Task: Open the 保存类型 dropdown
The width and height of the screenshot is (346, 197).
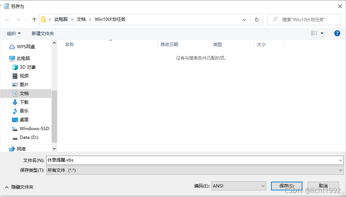Action: pyautogui.click(x=195, y=170)
